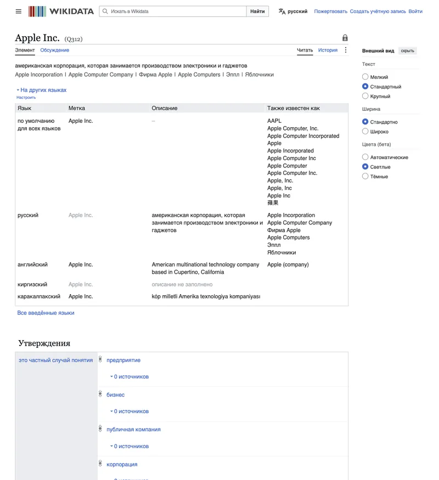Click the Apple (company) English alias
This screenshot has height=480, width=439.
tap(288, 264)
